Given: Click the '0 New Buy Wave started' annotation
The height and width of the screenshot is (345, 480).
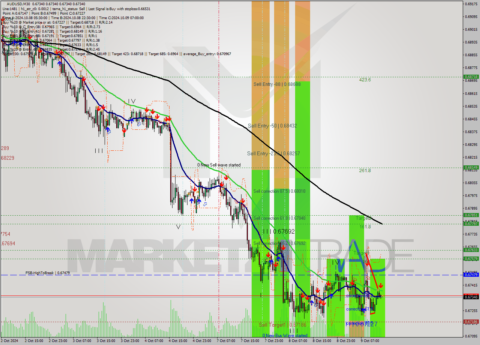Looking at the screenshot, I should (285, 336).
